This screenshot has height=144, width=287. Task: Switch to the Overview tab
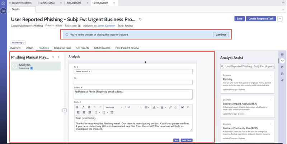click(15, 48)
